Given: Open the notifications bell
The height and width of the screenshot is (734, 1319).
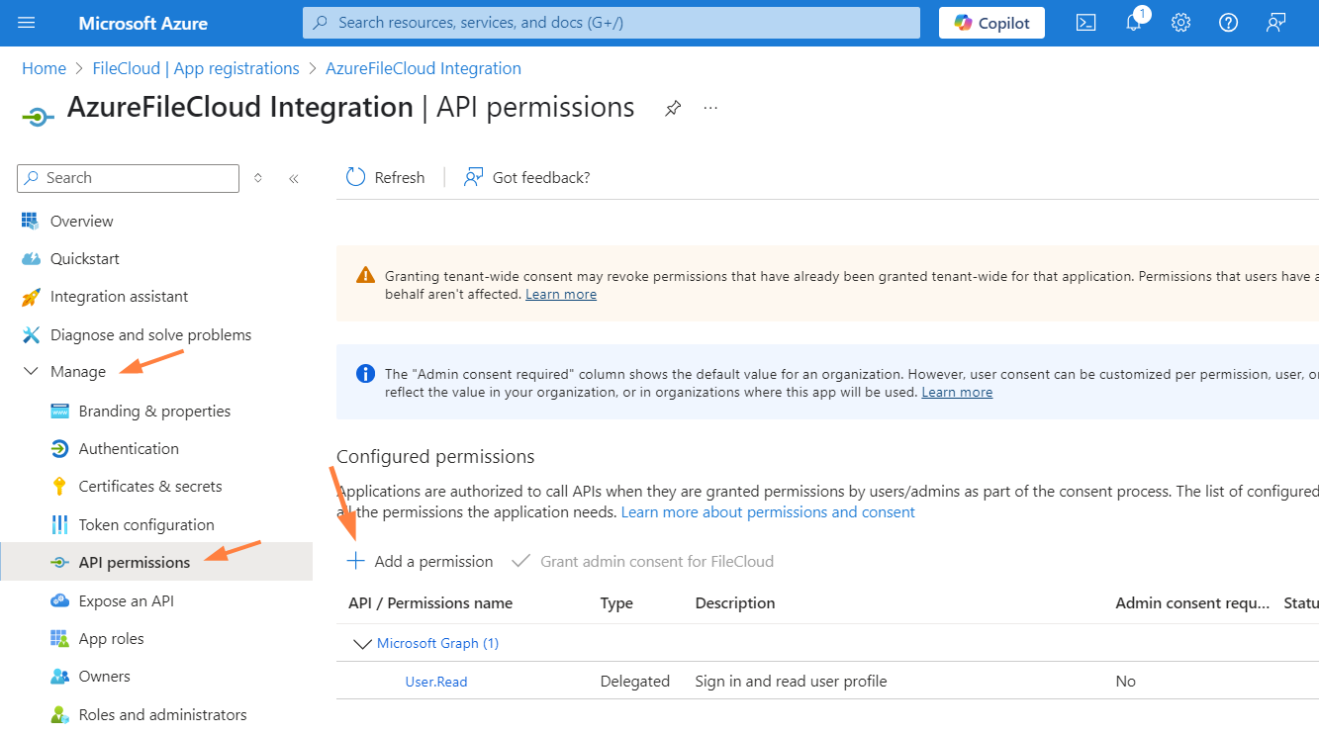Looking at the screenshot, I should [x=1134, y=23].
